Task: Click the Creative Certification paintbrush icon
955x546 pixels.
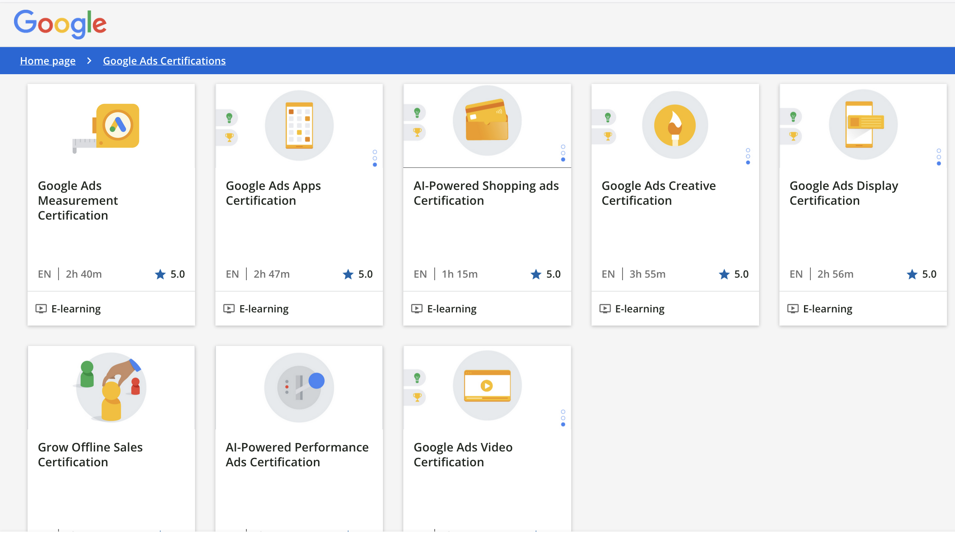Action: 675,125
